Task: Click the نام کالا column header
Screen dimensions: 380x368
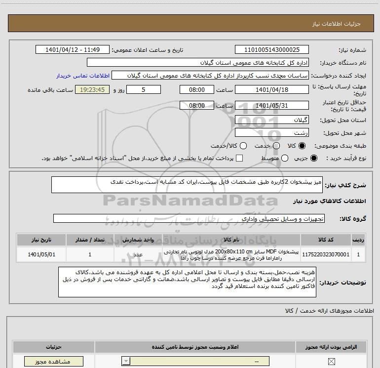Action: click(x=231, y=240)
